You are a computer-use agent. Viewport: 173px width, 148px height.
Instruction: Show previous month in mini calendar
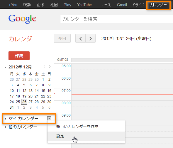point(44,66)
